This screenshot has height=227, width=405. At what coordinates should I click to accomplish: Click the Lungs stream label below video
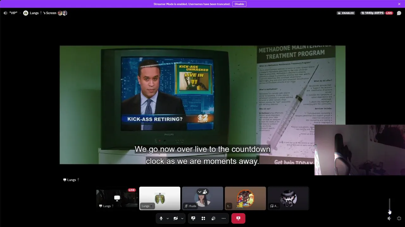(x=71, y=180)
